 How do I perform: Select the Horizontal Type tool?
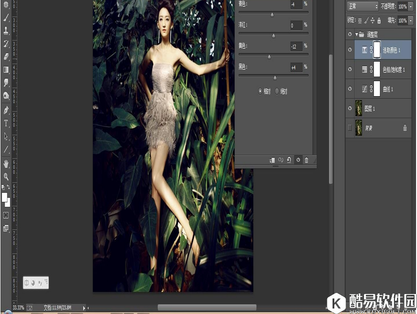(x=6, y=122)
